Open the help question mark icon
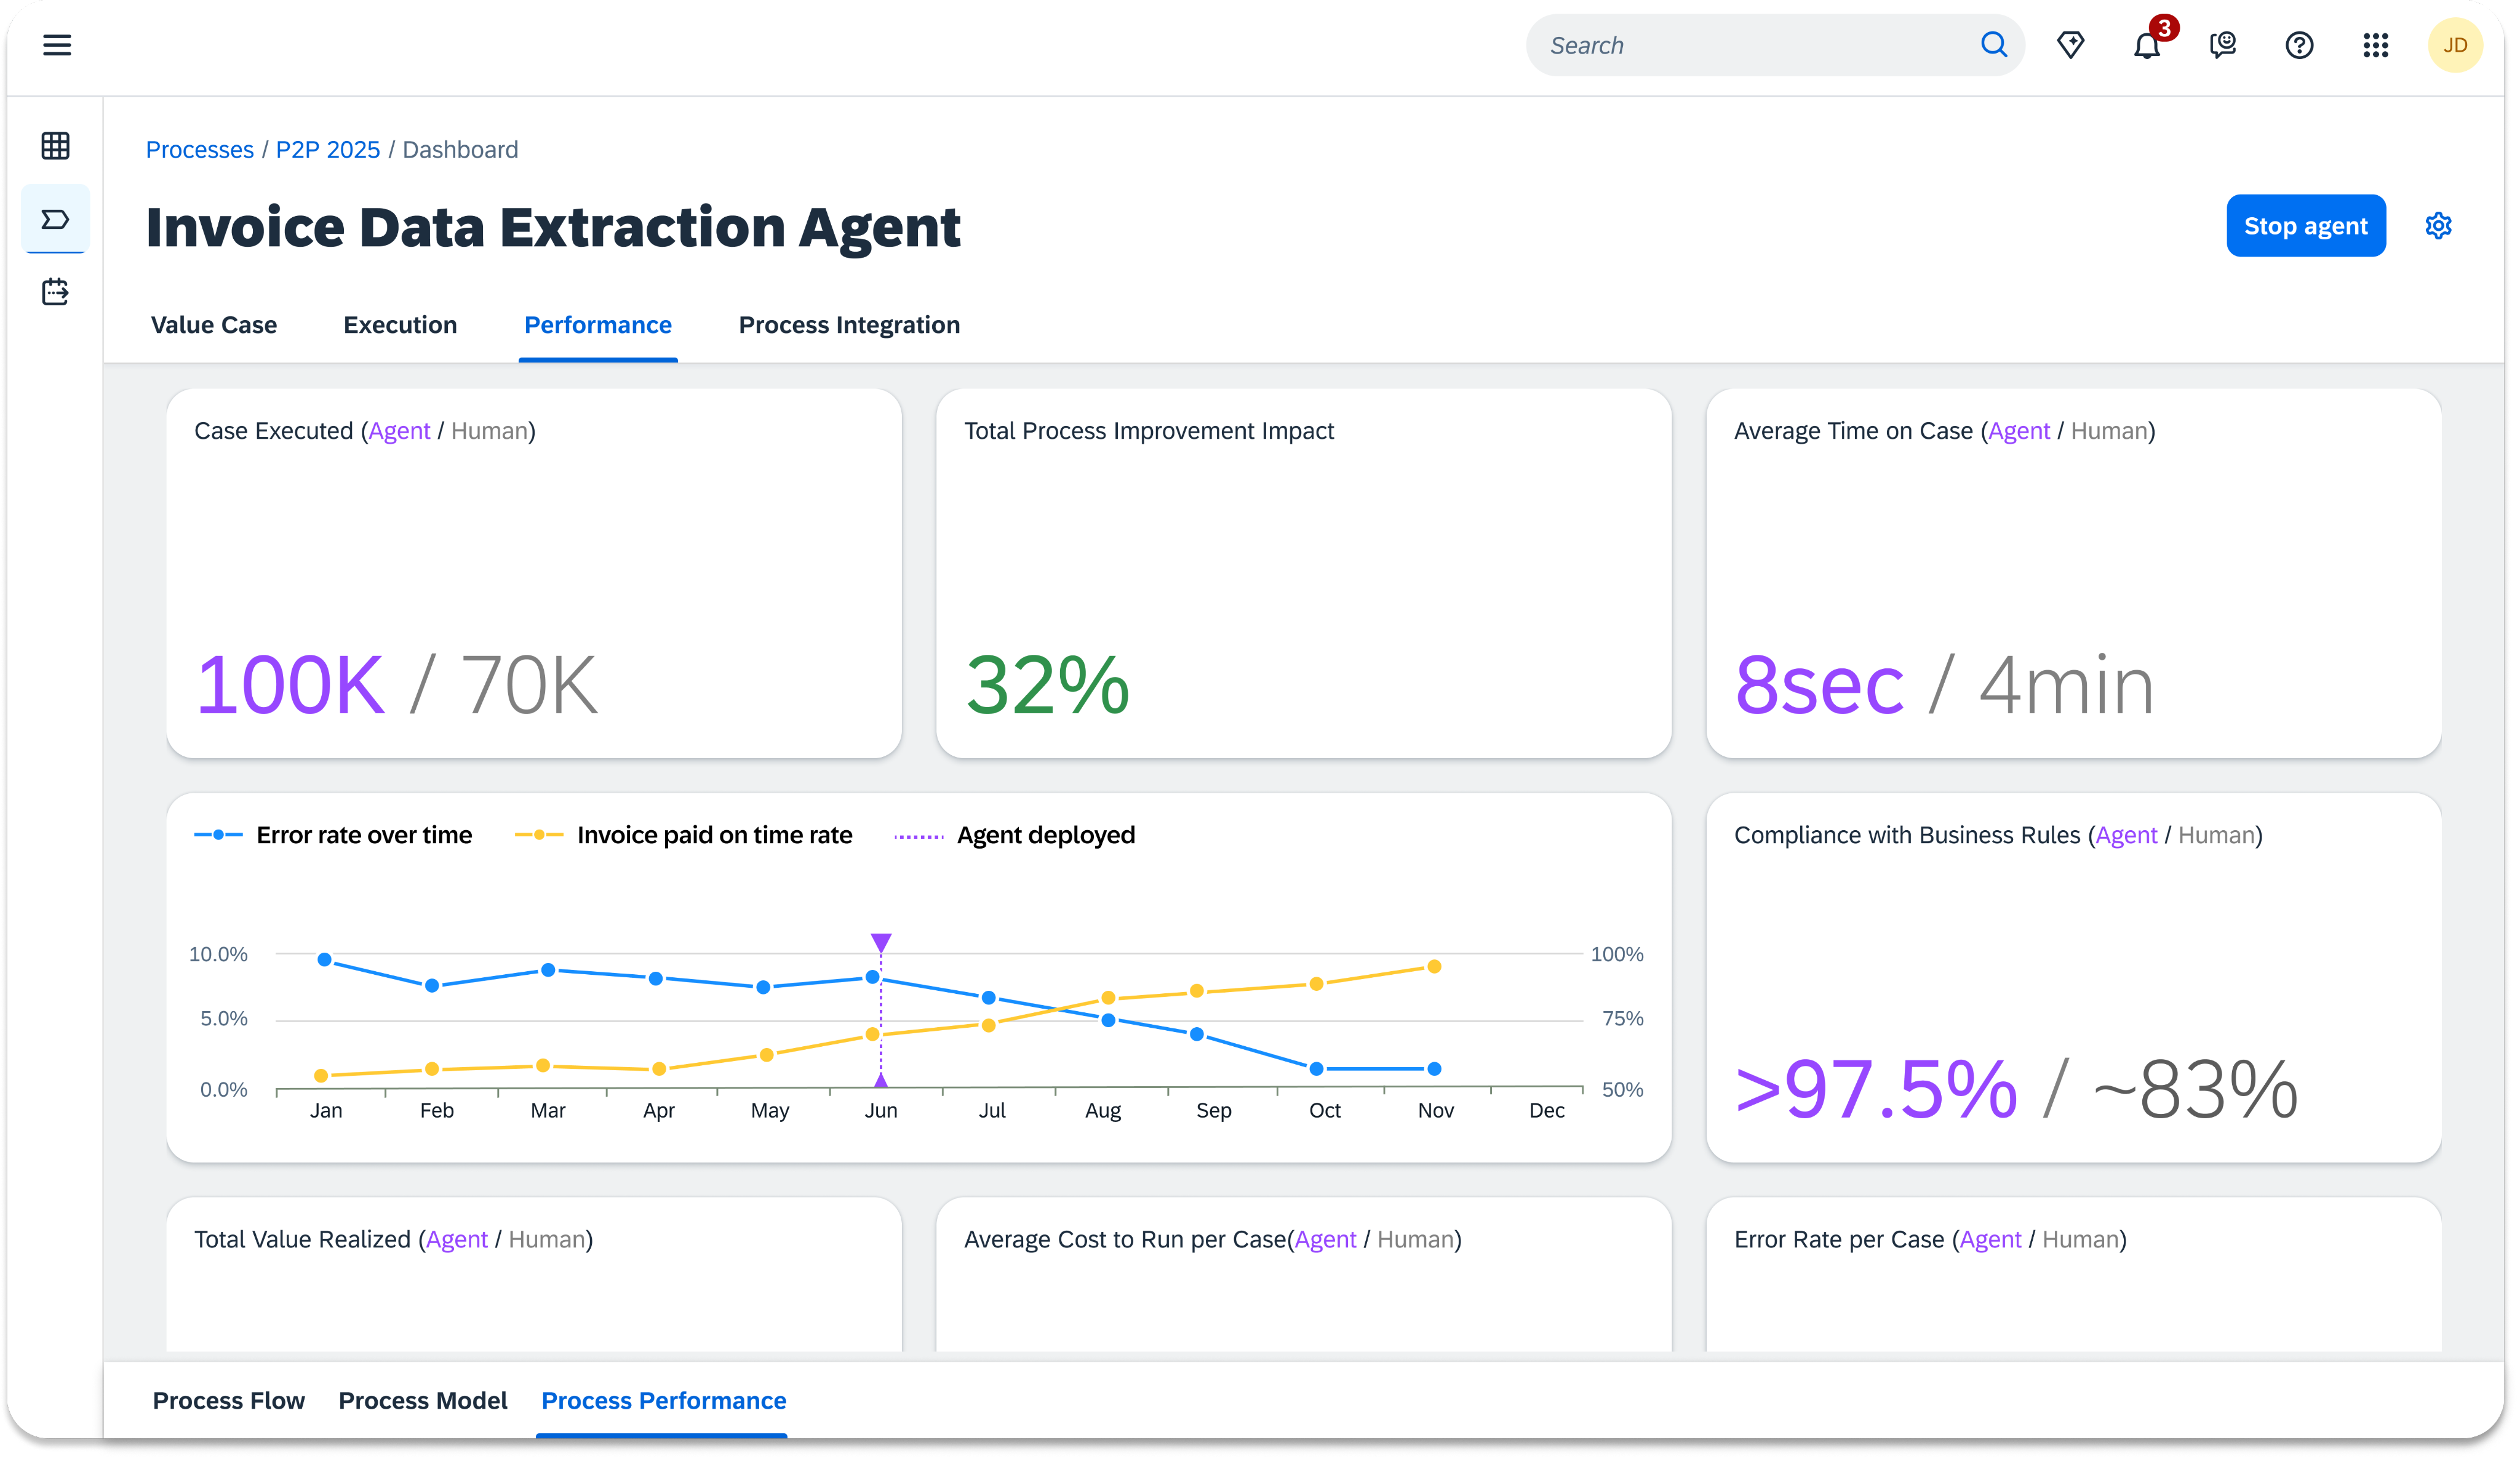 (x=2299, y=45)
